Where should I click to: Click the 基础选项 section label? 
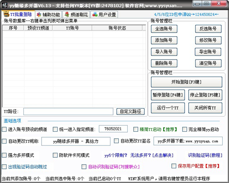click(x=12, y=121)
